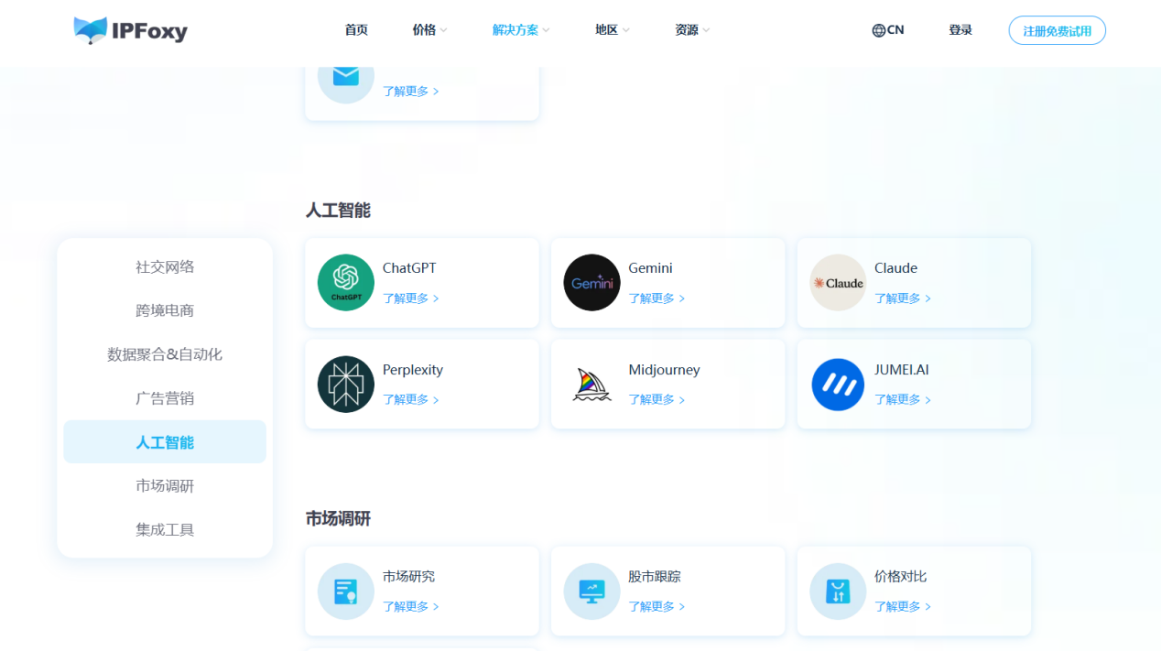The height and width of the screenshot is (651, 1161).
Task: Click the 价格对比 icon
Action: (x=838, y=591)
